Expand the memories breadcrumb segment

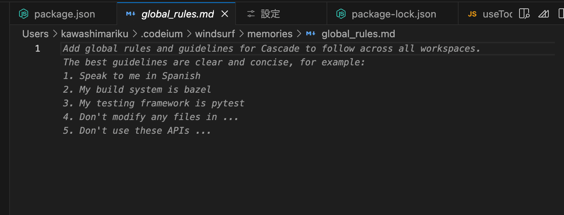270,34
